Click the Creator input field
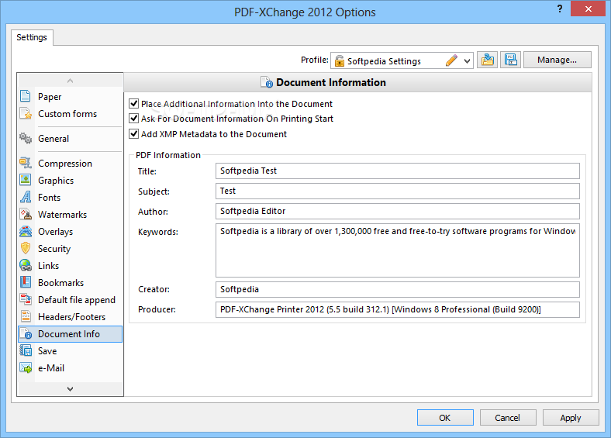Screen dimensions: 611x438 click(x=398, y=289)
